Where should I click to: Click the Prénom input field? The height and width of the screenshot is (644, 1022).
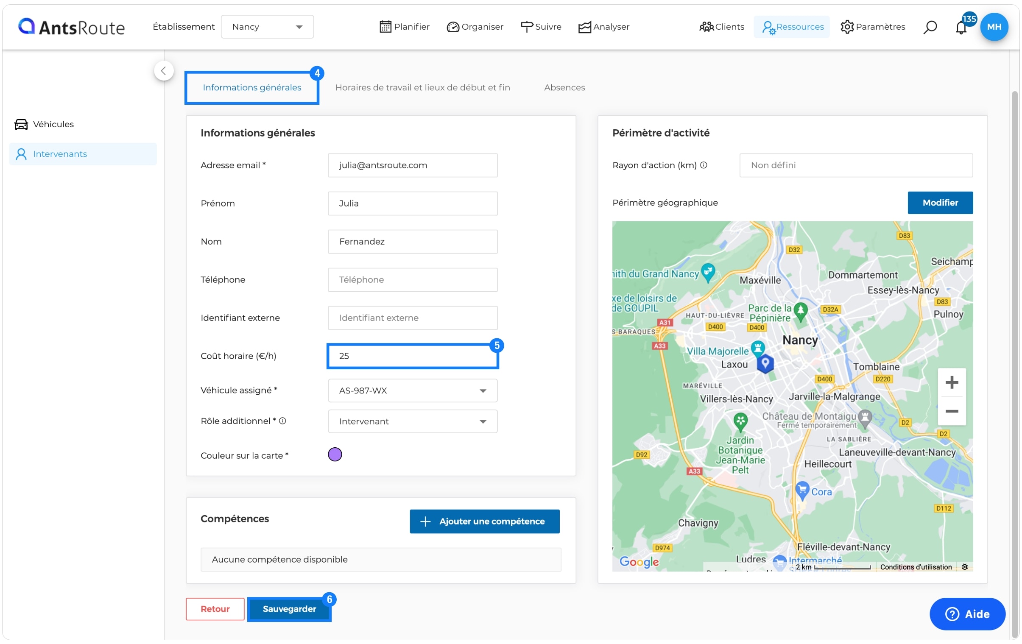point(413,204)
